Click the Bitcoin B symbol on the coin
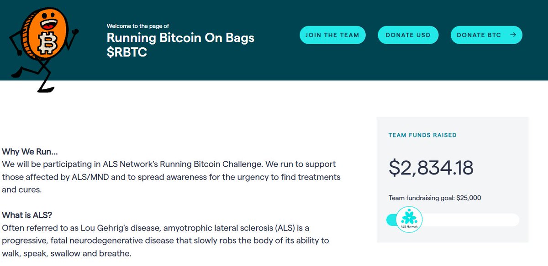 click(x=46, y=44)
